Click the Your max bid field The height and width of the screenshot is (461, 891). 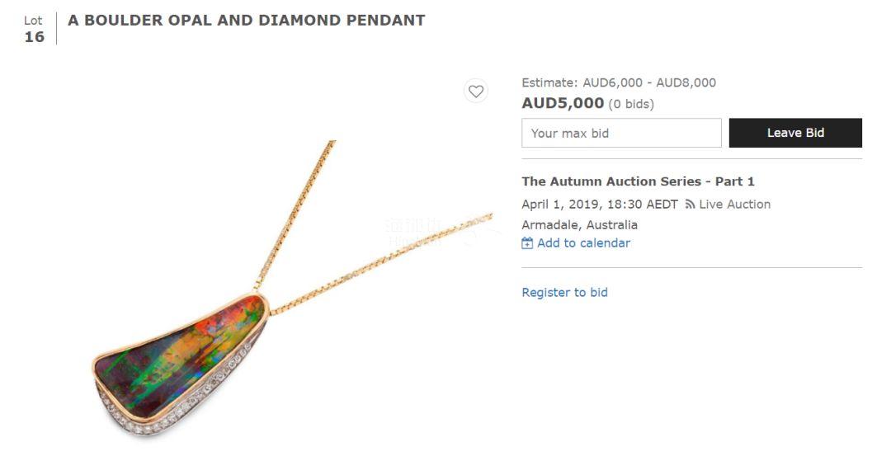[x=621, y=133]
